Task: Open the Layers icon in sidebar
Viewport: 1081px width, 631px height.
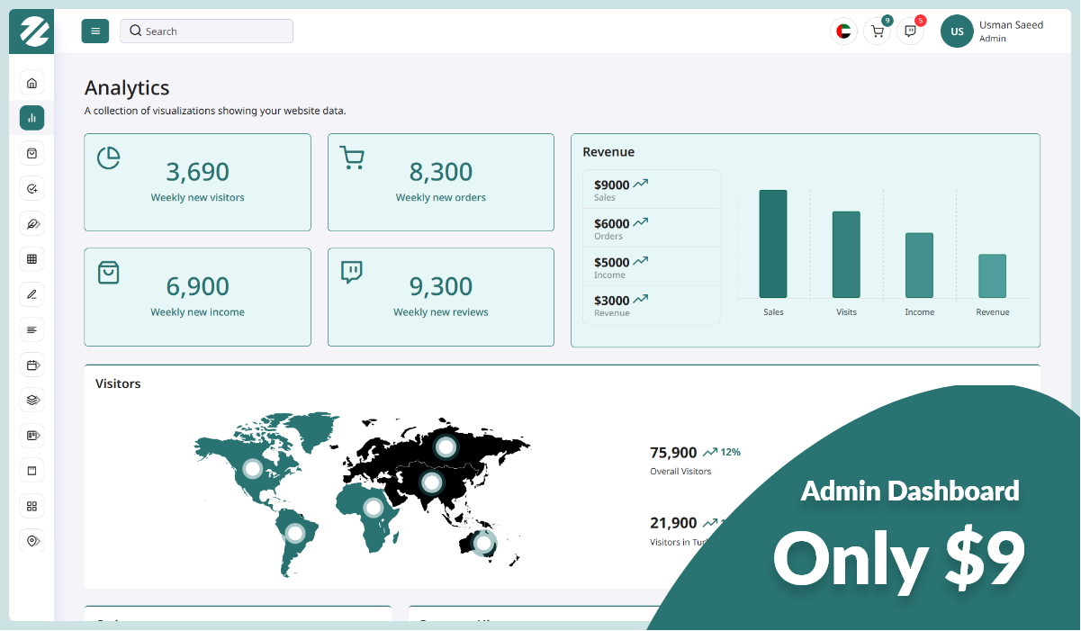Action: click(32, 400)
